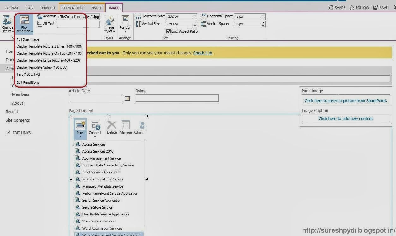Click the Search Service Application icon

(78, 200)
